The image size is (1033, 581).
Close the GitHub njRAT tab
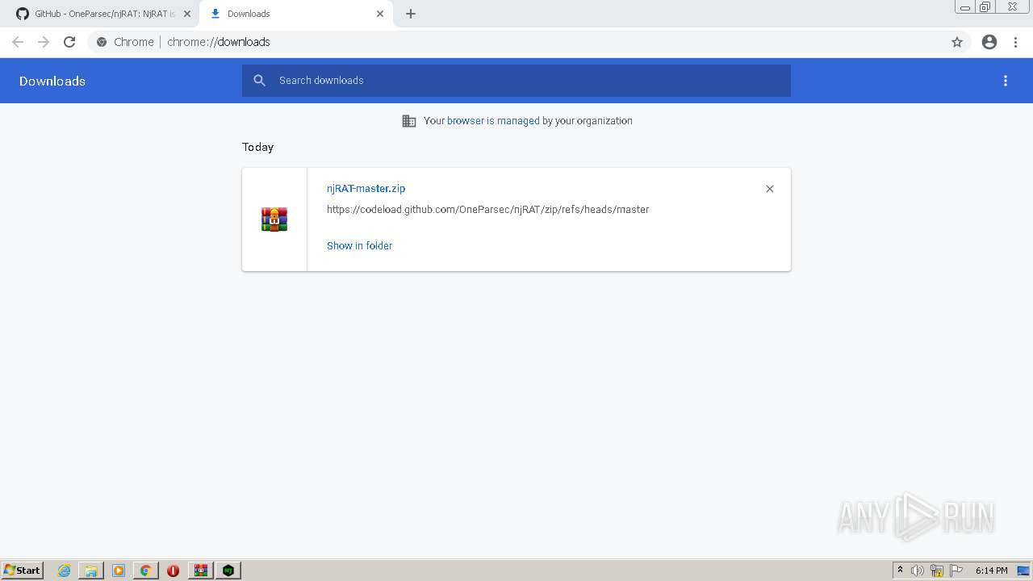(187, 14)
